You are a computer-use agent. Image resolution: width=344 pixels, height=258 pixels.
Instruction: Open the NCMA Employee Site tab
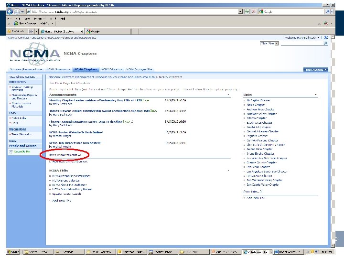[x=139, y=69]
